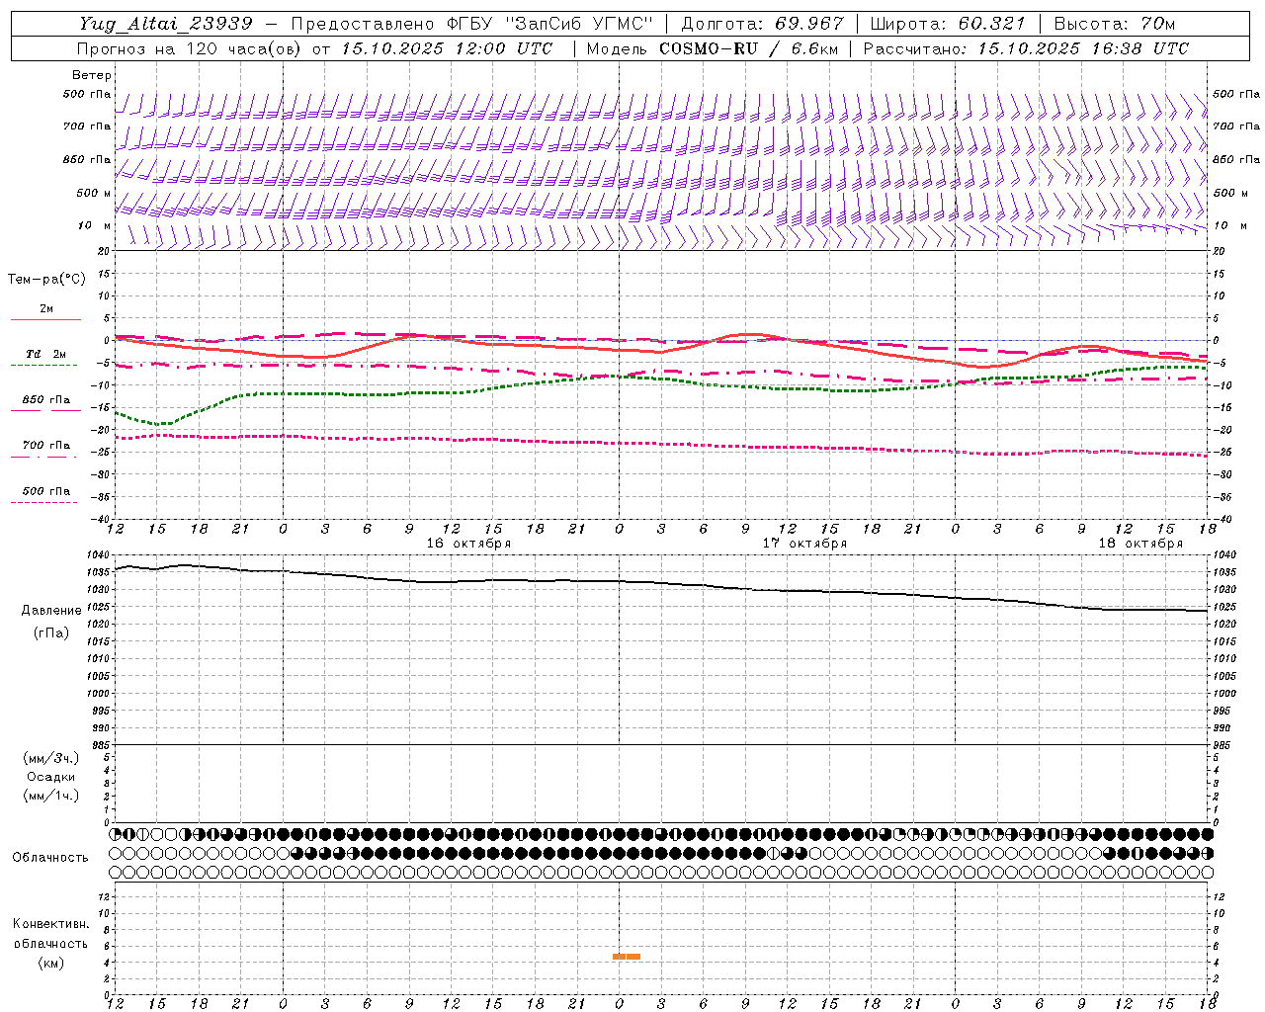
Task: Click the Давление pressure panel label
Action: pyautogui.click(x=51, y=611)
